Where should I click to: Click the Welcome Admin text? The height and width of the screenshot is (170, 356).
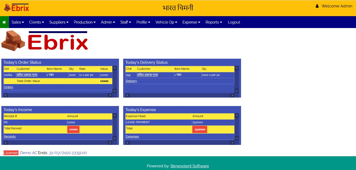(x=337, y=6)
